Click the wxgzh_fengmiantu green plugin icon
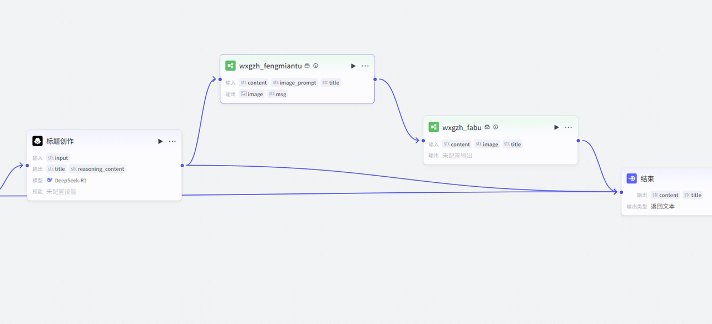Viewport: 712px width, 324px height. click(x=230, y=66)
